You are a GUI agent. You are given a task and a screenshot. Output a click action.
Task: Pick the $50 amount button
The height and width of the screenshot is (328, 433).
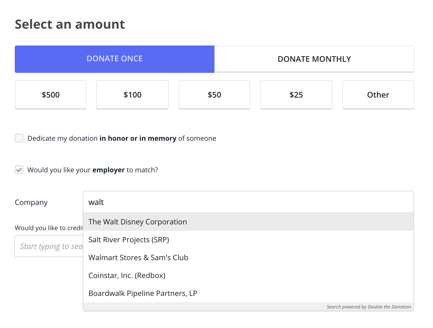214,95
